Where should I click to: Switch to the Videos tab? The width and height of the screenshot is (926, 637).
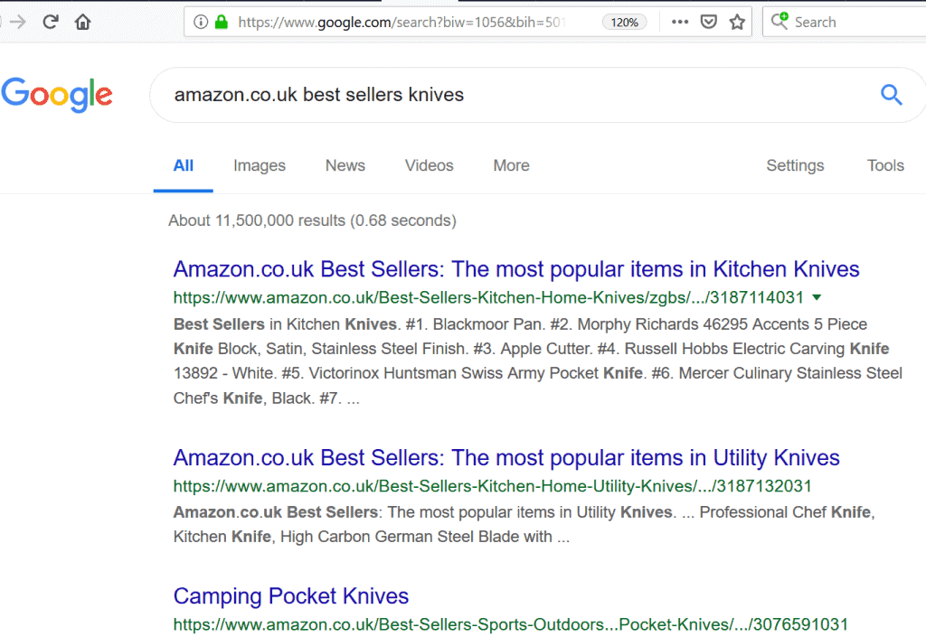pyautogui.click(x=430, y=165)
